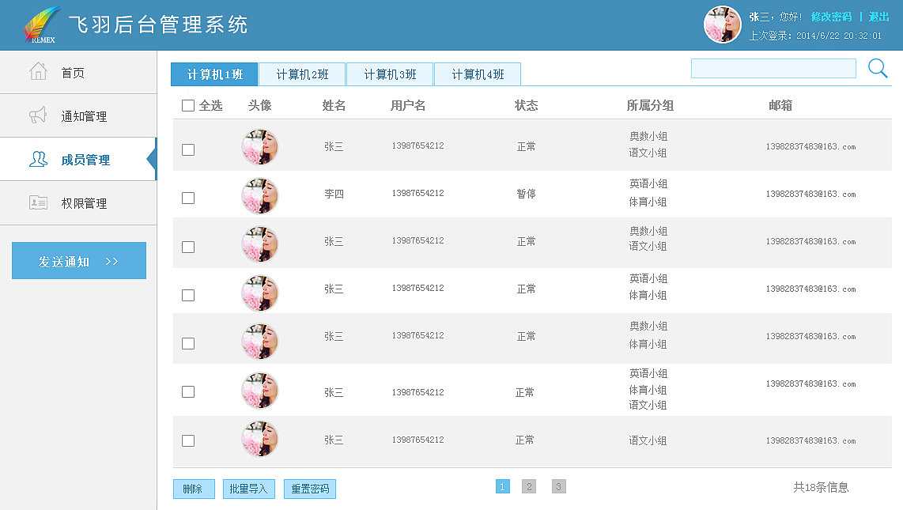Click the 修改密码 link
Image resolution: width=903 pixels, height=510 pixels.
[831, 17]
